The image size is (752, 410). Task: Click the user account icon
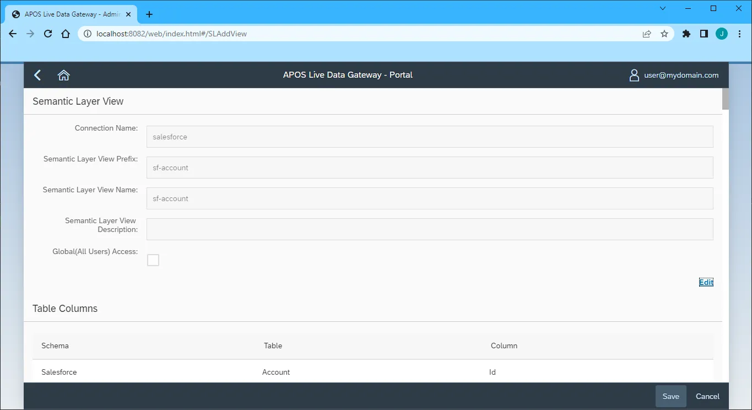tap(634, 75)
